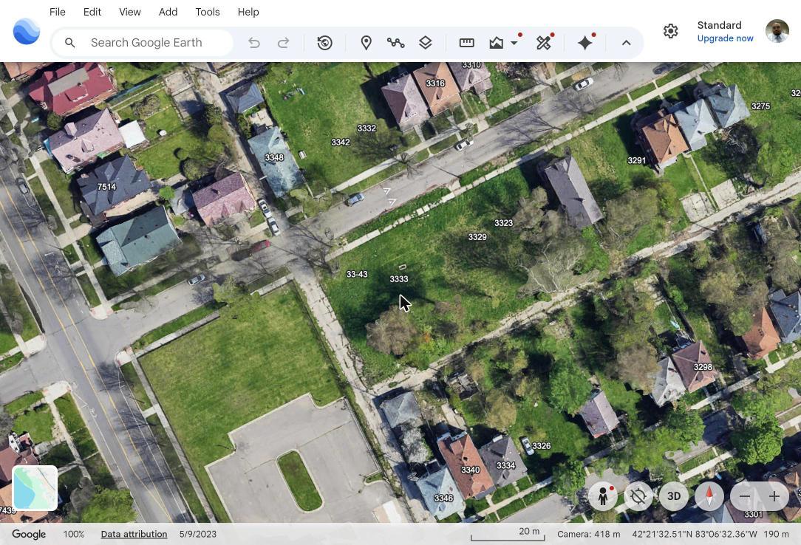Select address label 3340 on map

tap(470, 470)
